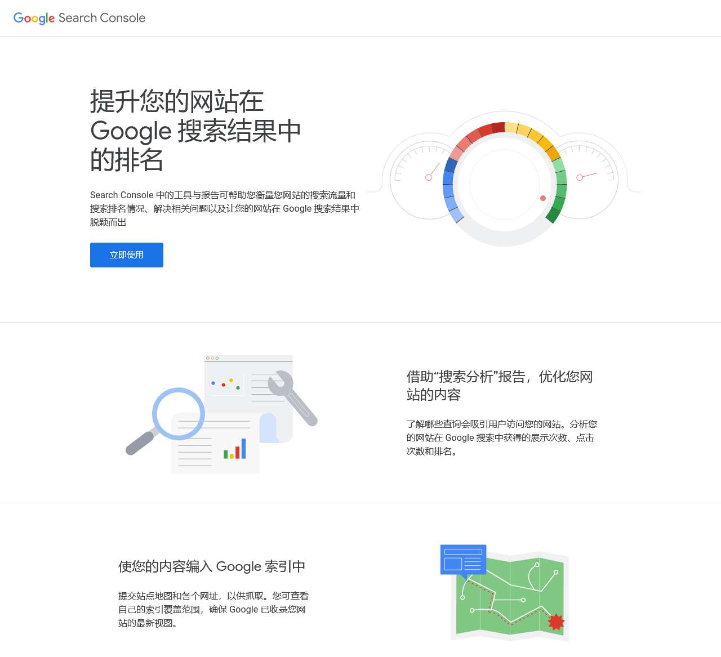This screenshot has width=721, height=657.
Task: Click the main headline 提升您的网站在 Google 搜索结果中的排名
Action: pyautogui.click(x=195, y=131)
